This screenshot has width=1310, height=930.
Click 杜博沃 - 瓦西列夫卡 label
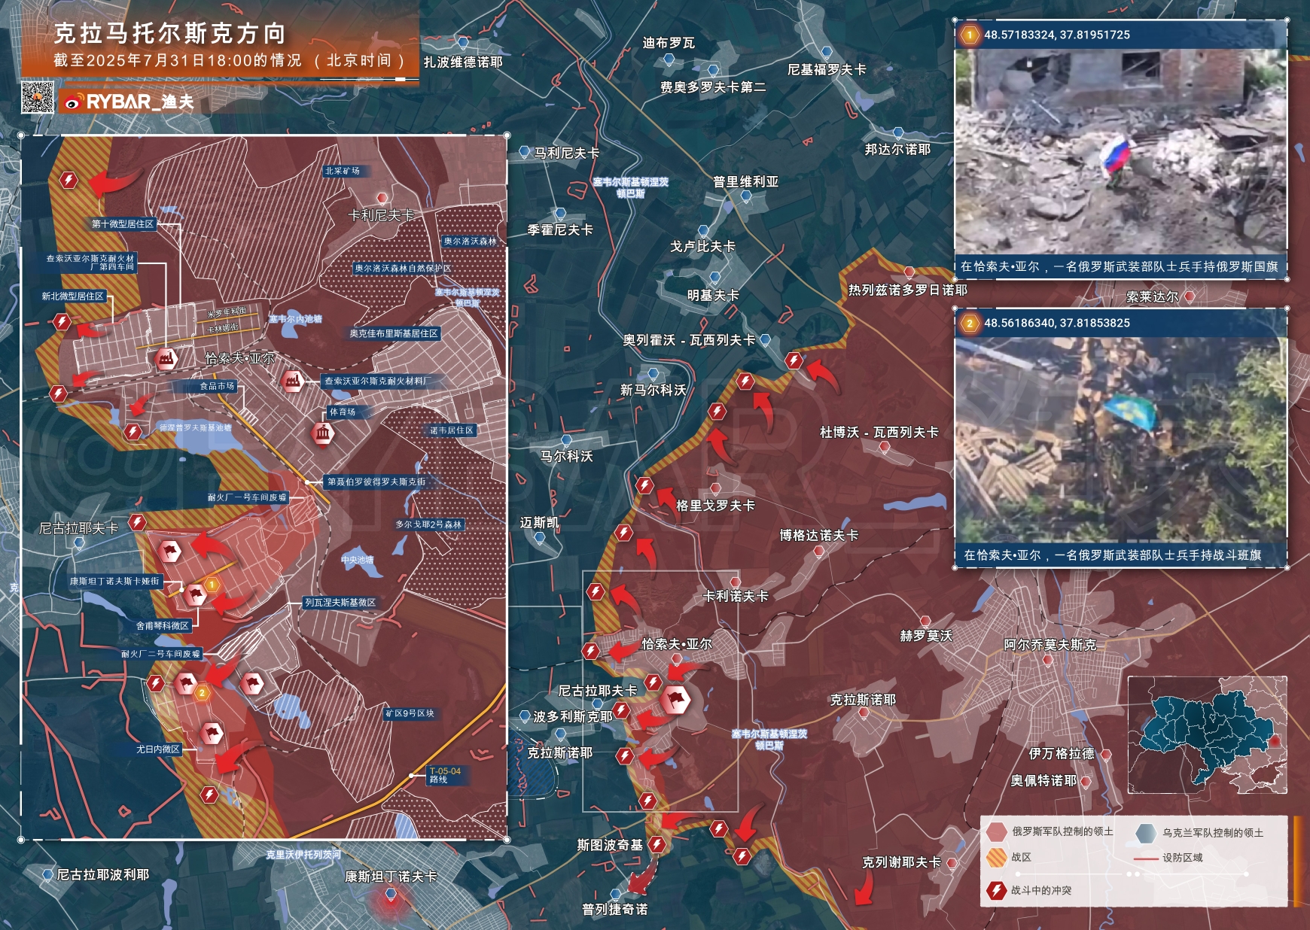pyautogui.click(x=879, y=432)
